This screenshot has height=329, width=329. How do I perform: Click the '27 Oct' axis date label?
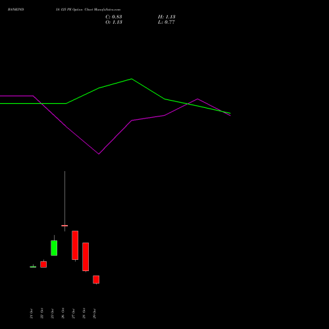click(74, 314)
